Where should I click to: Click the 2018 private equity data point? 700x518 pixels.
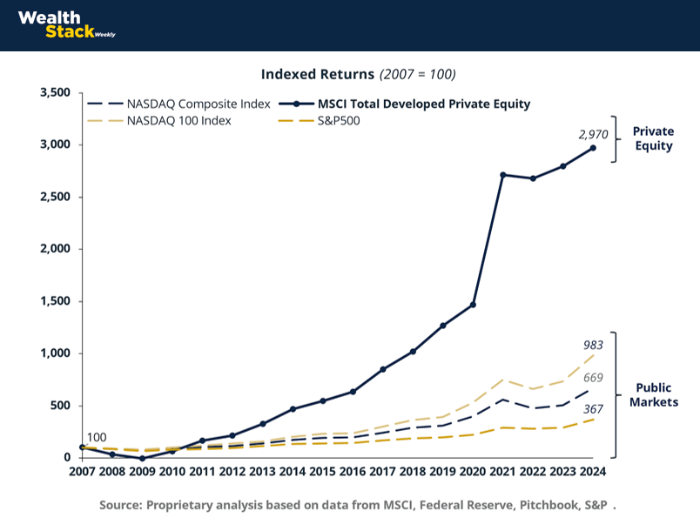[x=413, y=352]
